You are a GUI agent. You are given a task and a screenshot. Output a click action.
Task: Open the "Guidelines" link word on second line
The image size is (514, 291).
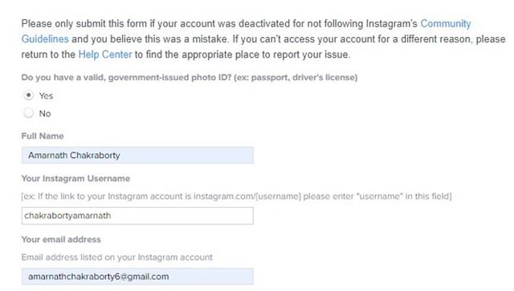pyautogui.click(x=45, y=39)
